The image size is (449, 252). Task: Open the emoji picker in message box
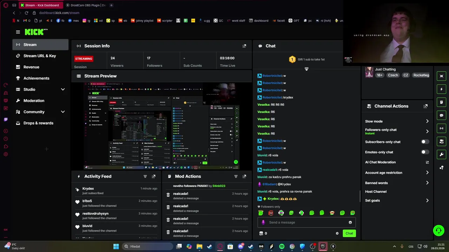click(350, 222)
